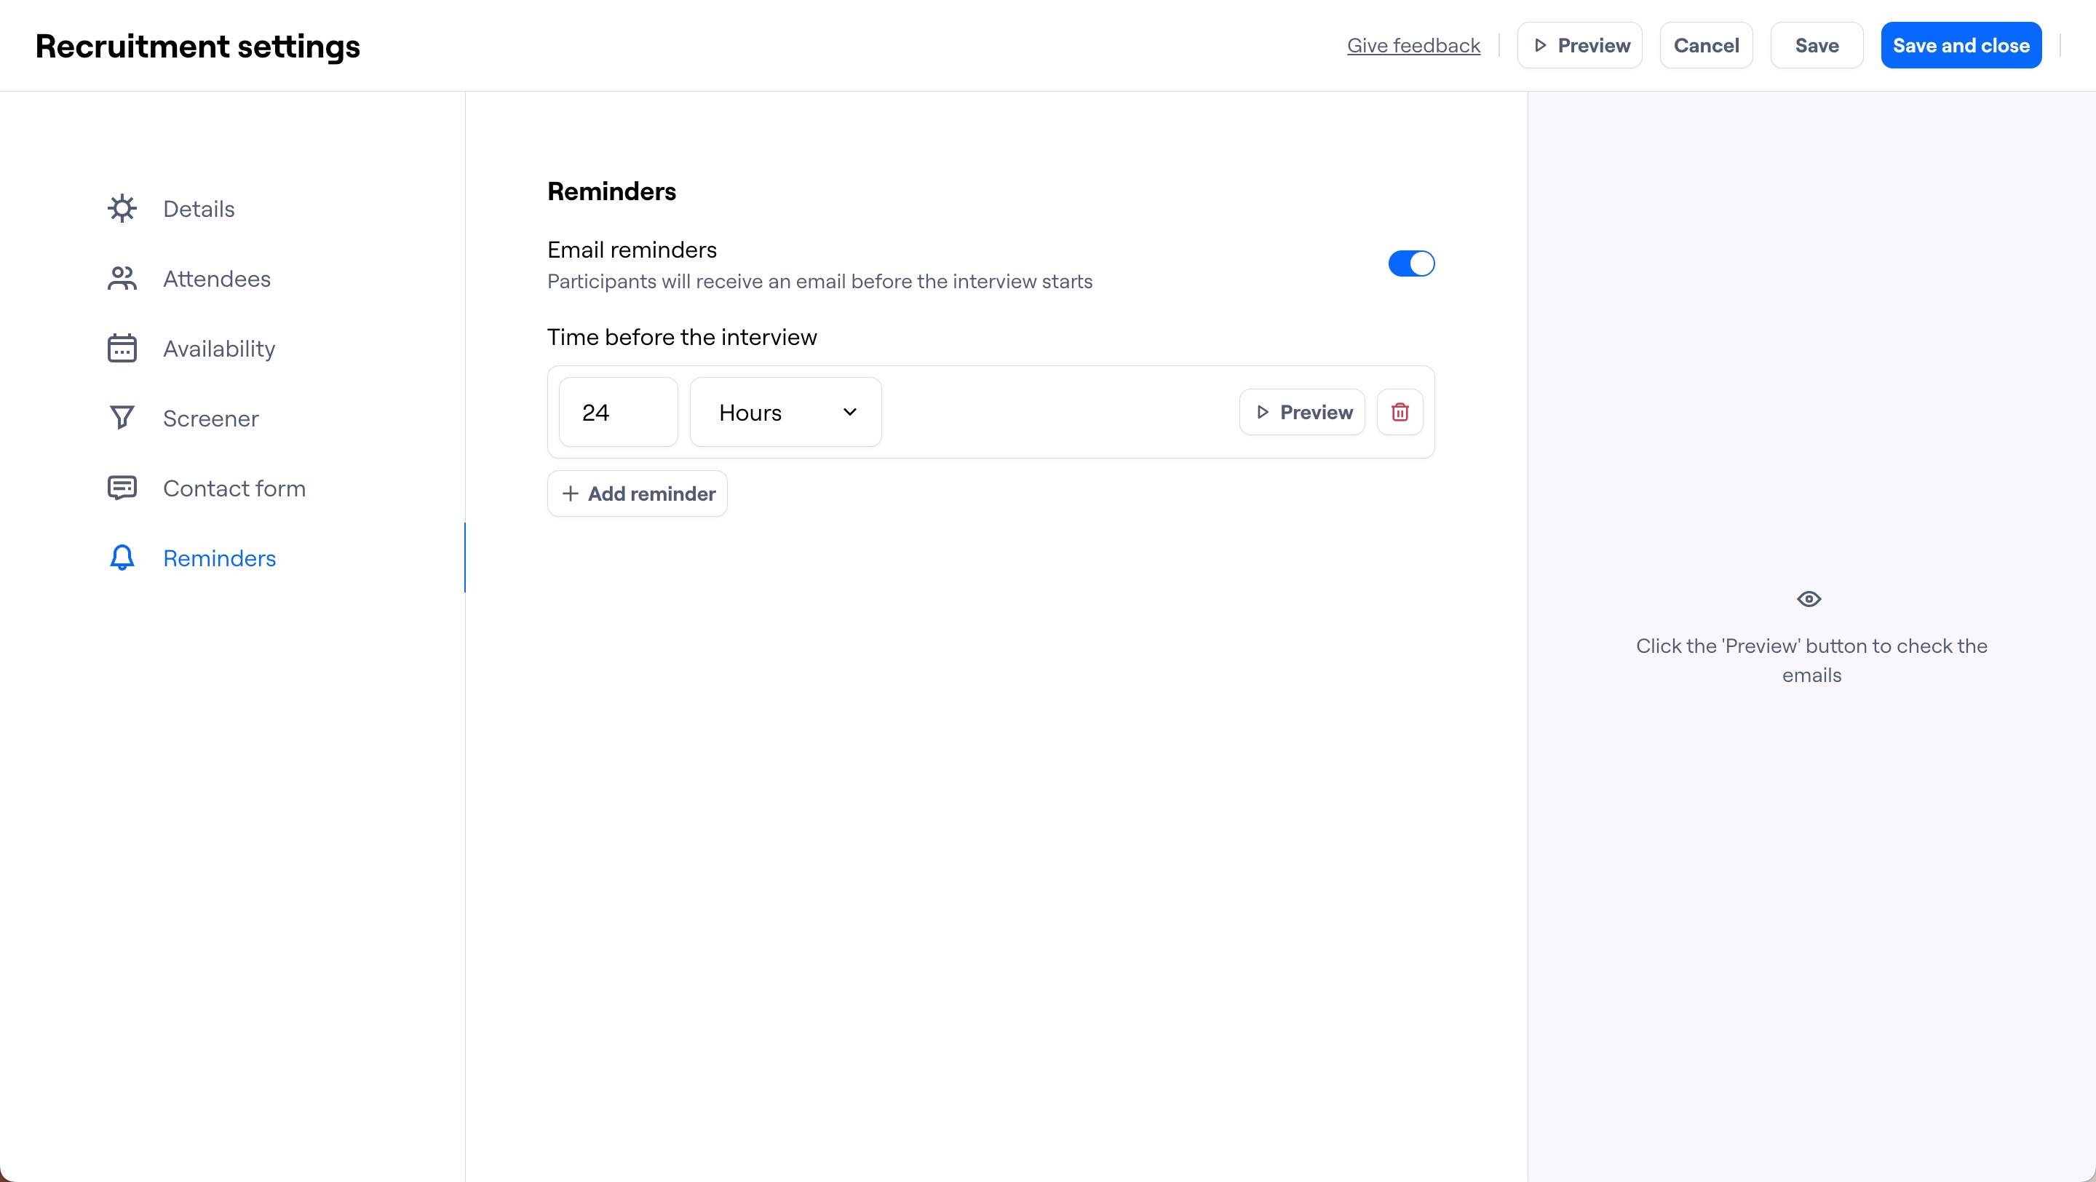
Task: Click the Screener funnel icon
Action: [x=122, y=418]
